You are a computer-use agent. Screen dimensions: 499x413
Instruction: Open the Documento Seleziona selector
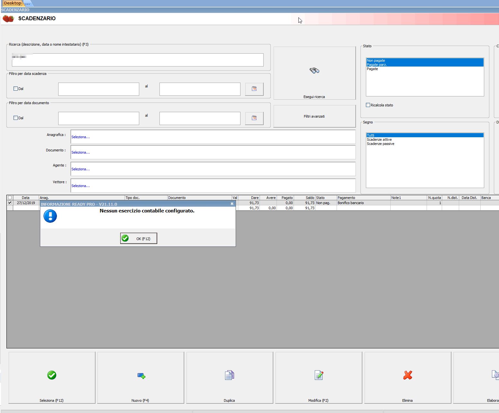[x=81, y=152]
